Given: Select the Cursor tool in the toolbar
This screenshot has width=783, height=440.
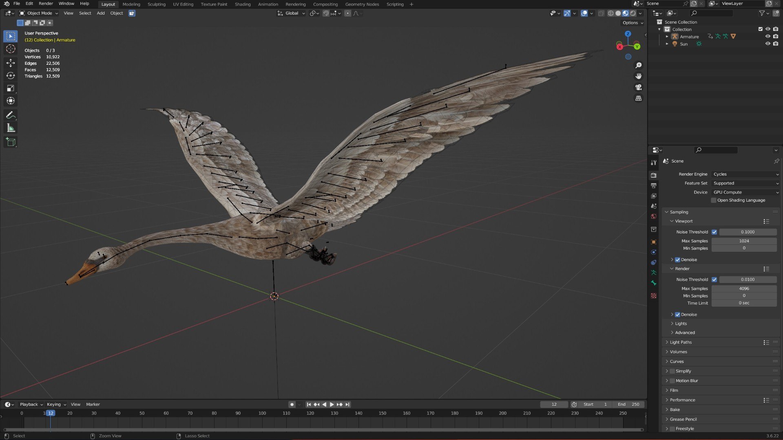Looking at the screenshot, I should 11,49.
